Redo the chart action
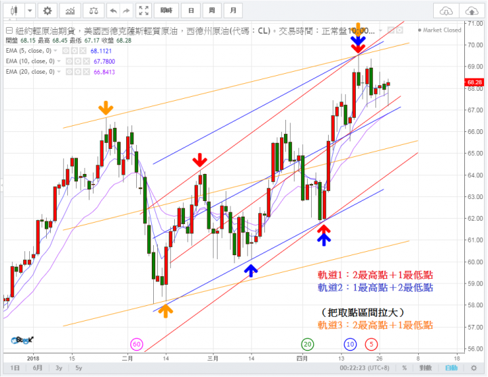 [126, 12]
